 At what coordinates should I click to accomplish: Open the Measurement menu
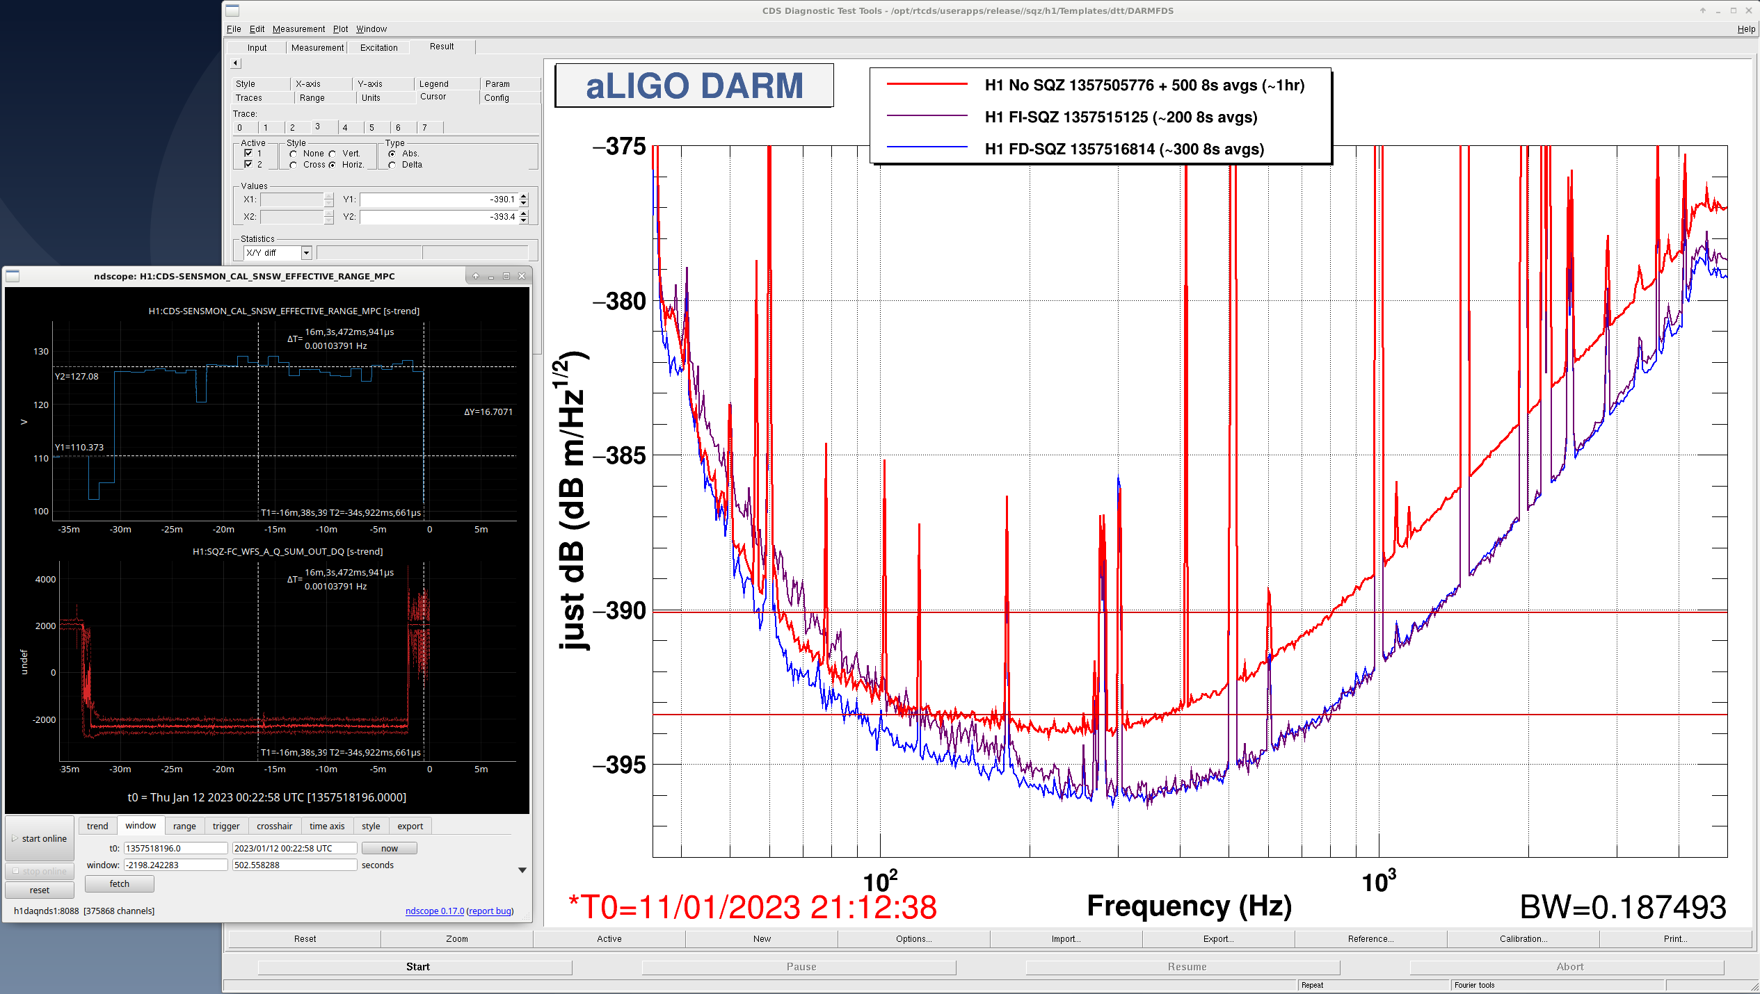click(298, 29)
